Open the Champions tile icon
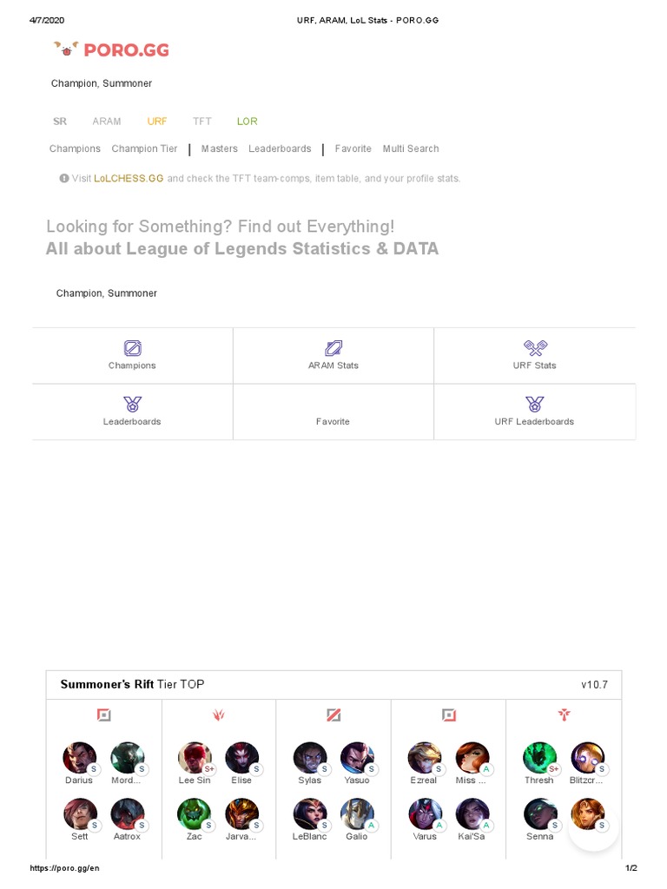The width and height of the screenshot is (667, 889). pyautogui.click(x=132, y=348)
